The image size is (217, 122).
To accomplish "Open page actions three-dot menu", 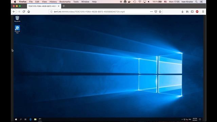I will (x=152, y=12).
